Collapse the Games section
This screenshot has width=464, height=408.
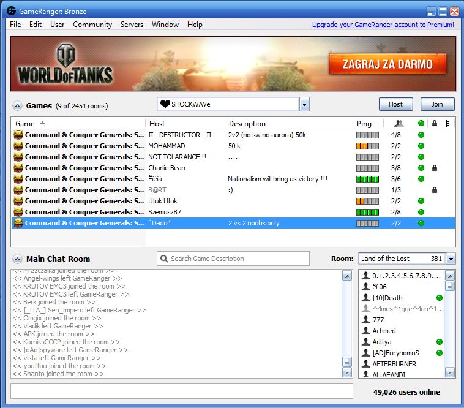17,105
